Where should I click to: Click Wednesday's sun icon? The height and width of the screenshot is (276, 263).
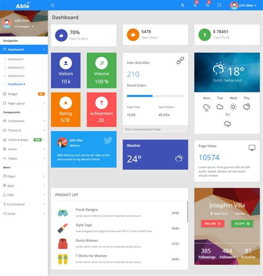tap(233, 107)
